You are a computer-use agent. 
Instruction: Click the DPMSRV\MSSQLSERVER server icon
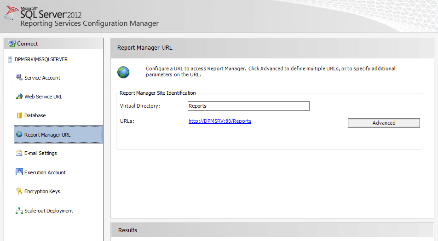pos(10,59)
